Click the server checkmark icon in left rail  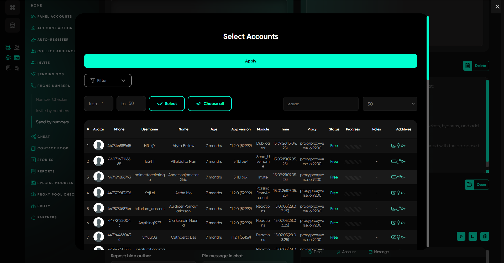(x=8, y=47)
